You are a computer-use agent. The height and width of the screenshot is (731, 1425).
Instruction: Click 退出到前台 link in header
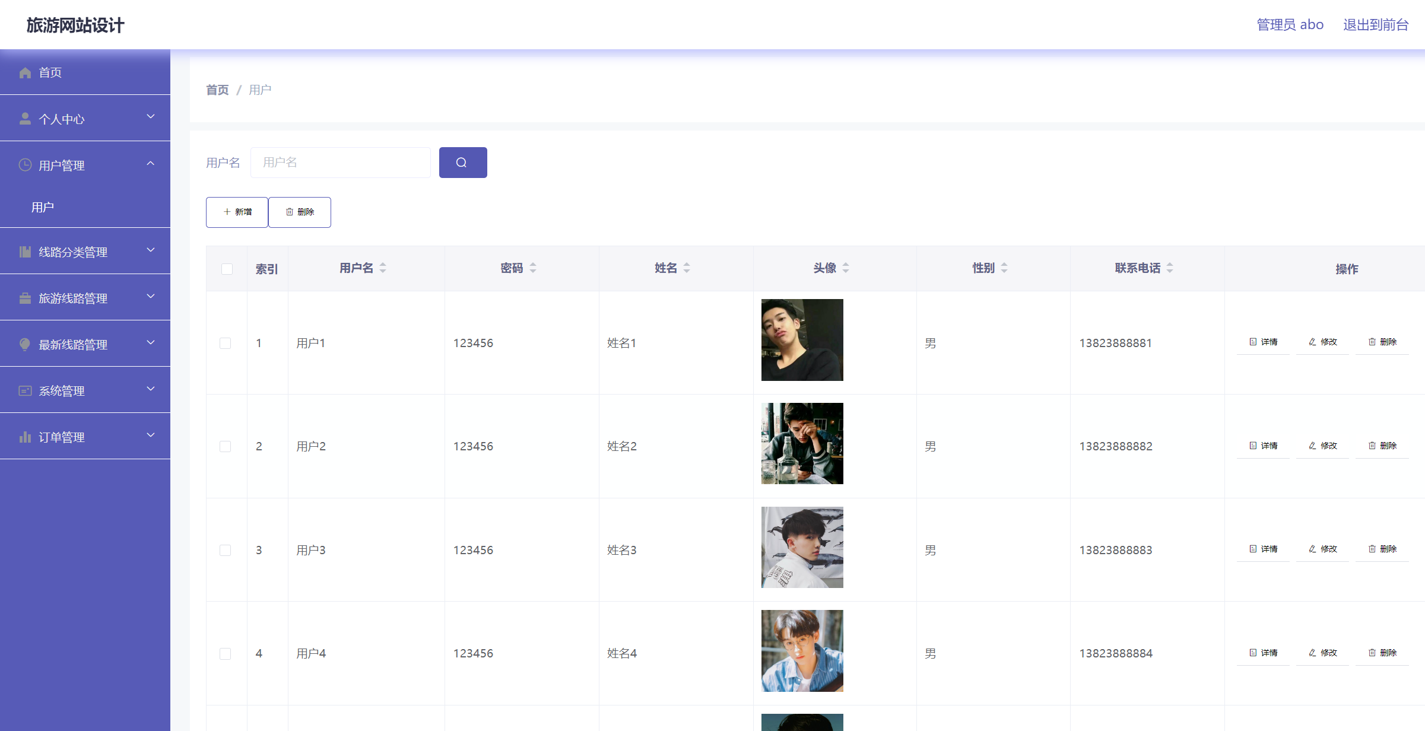pos(1375,25)
